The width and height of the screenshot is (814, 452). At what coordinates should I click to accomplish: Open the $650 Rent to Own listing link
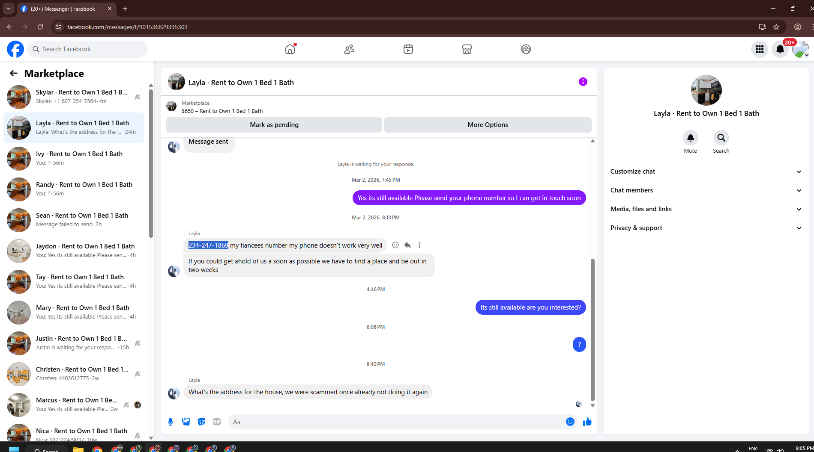tap(222, 111)
